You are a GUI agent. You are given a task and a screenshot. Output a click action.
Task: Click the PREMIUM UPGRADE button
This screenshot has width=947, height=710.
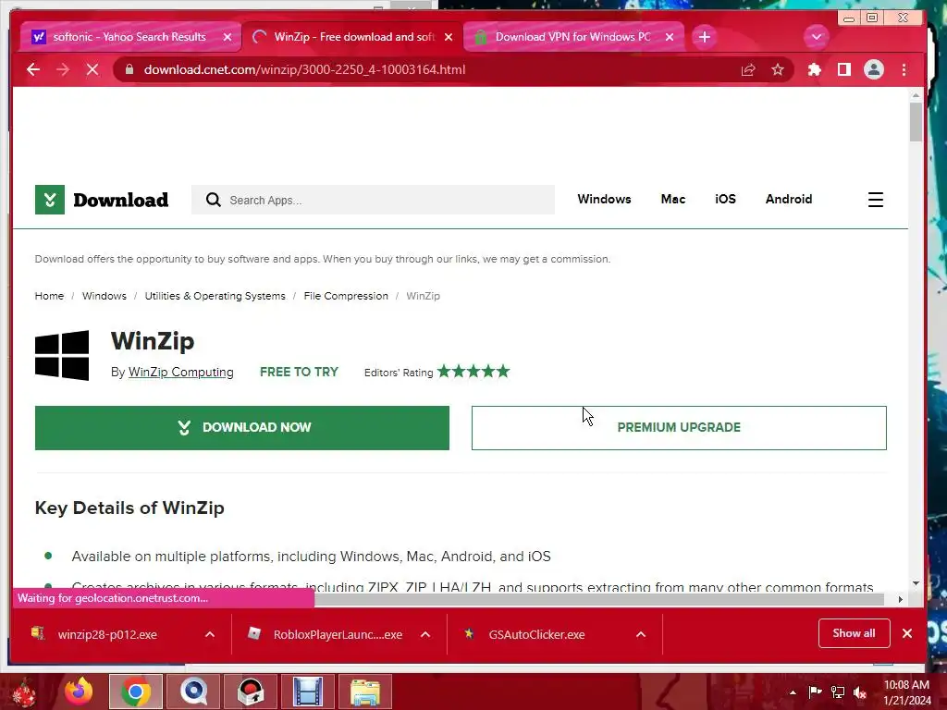[x=679, y=427]
